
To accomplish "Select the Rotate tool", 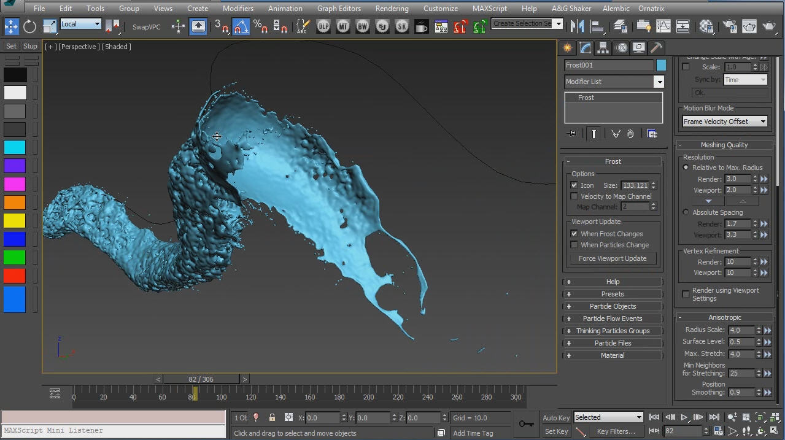I will click(30, 26).
